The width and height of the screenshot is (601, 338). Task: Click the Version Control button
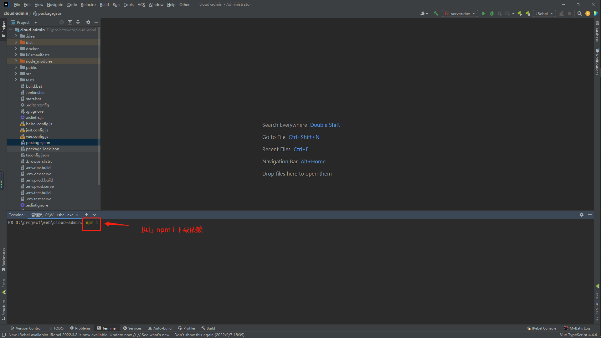point(26,328)
